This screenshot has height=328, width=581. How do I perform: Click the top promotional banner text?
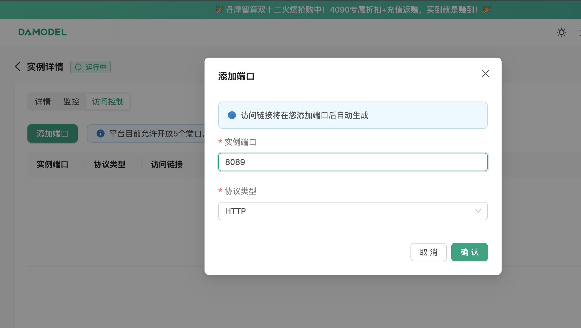[352, 10]
